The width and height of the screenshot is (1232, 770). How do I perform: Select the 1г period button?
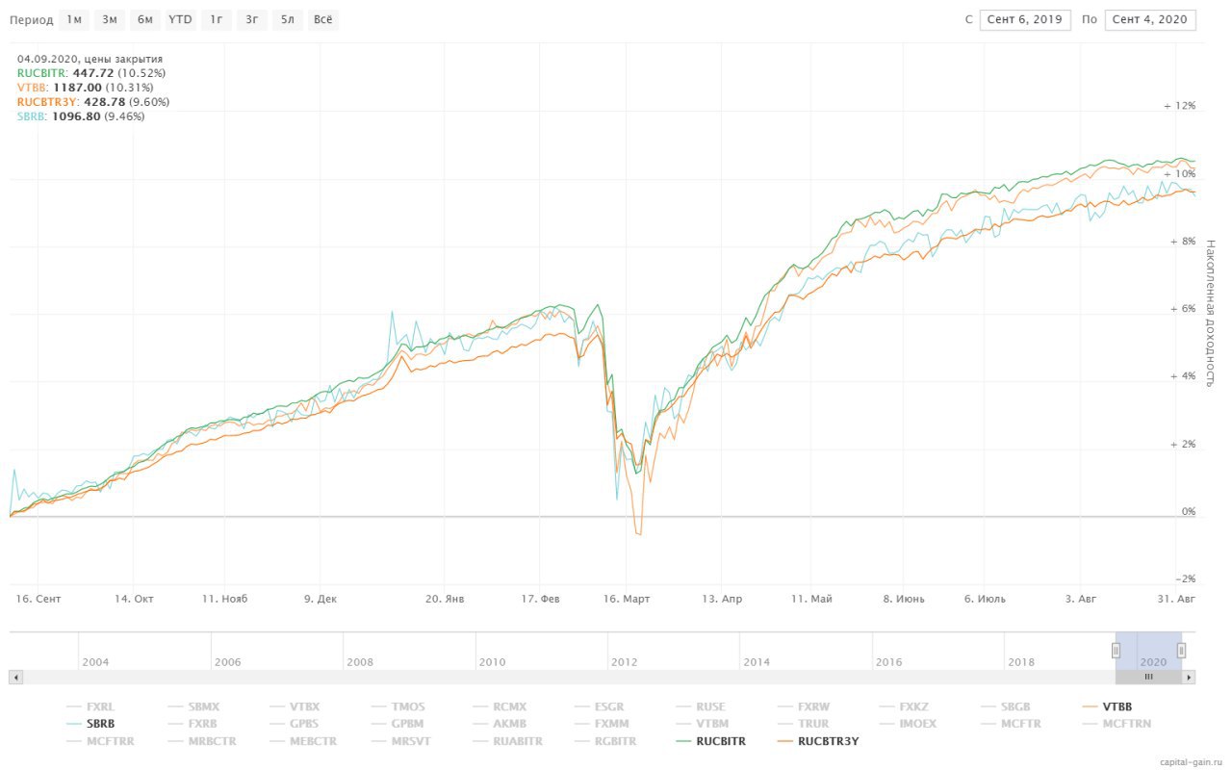coord(216,19)
